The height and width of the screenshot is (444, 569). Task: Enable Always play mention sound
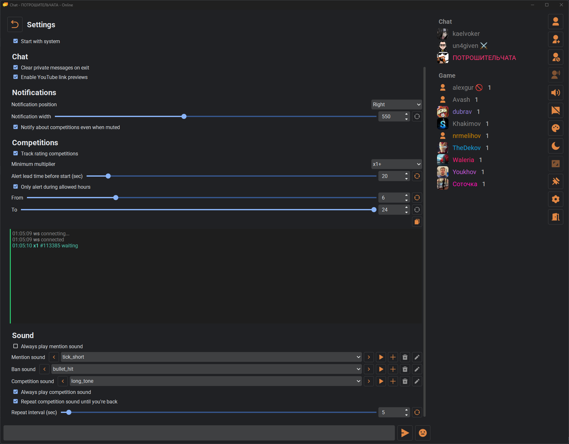(x=16, y=346)
